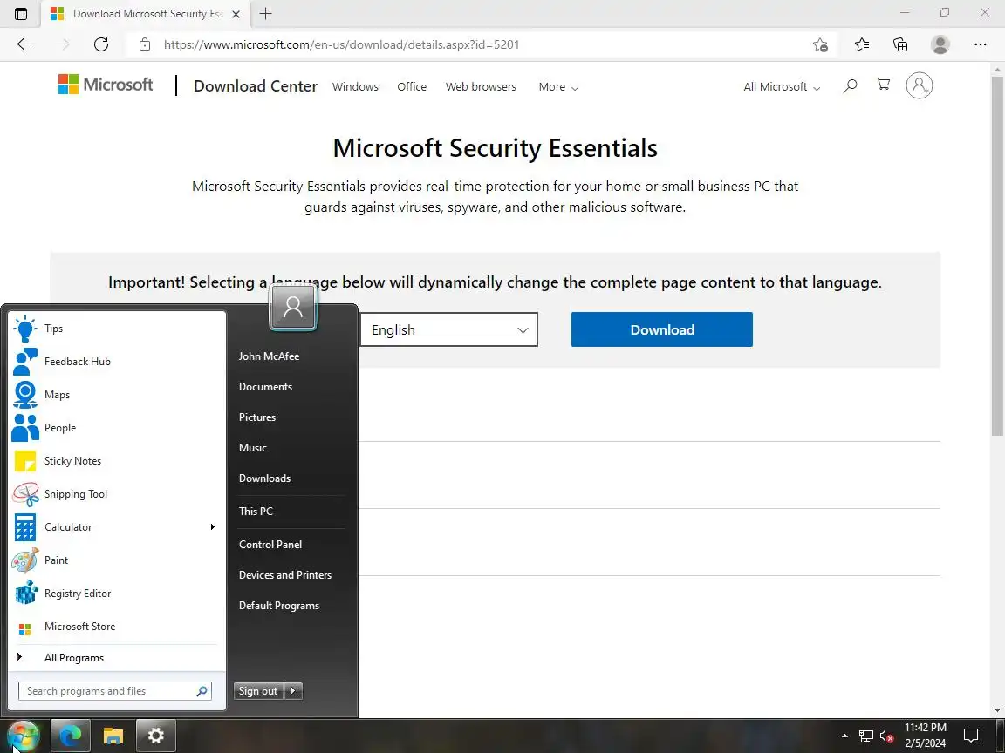Open Edge settings and more menu
Screen dimensions: 1005x753
click(x=980, y=44)
